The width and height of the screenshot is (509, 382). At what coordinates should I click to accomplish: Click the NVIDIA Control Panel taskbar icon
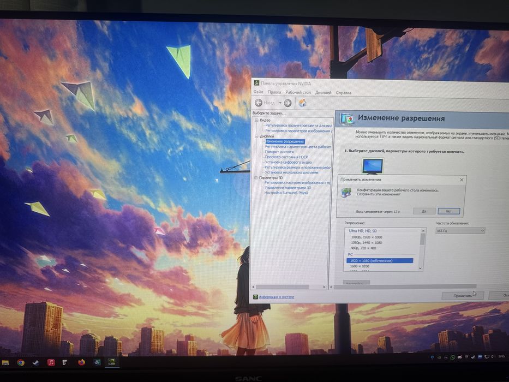pos(111,362)
